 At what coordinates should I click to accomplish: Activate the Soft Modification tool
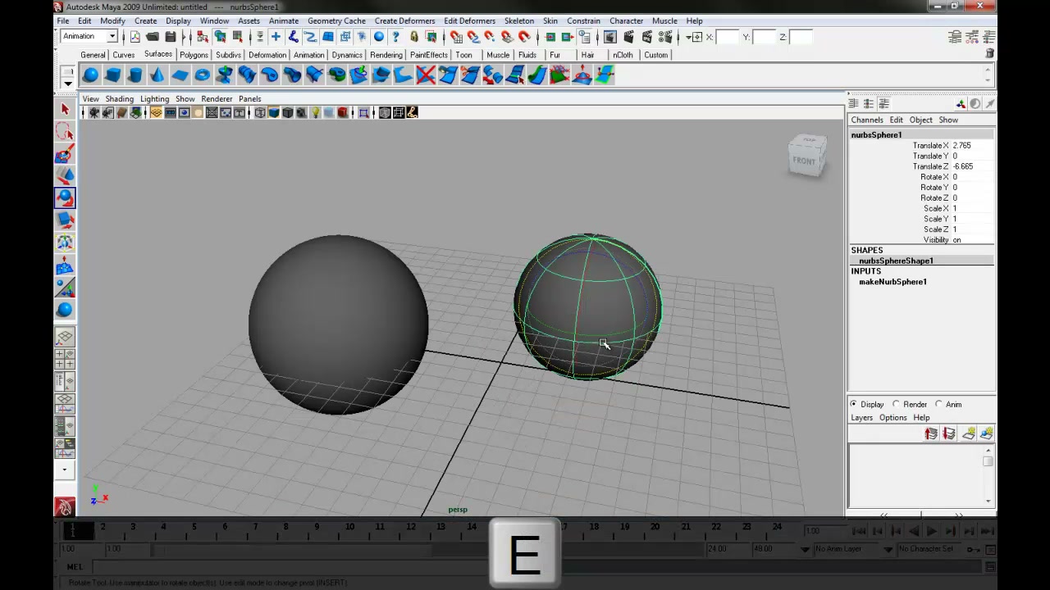(65, 265)
